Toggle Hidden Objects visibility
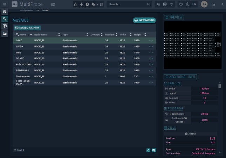 point(27,28)
